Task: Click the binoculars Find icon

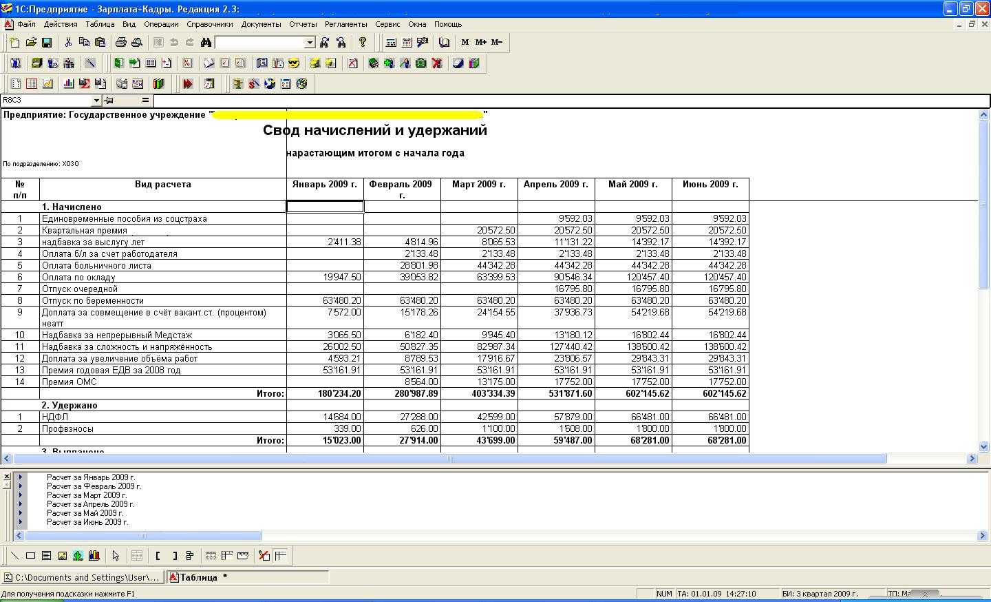Action: [x=206, y=43]
